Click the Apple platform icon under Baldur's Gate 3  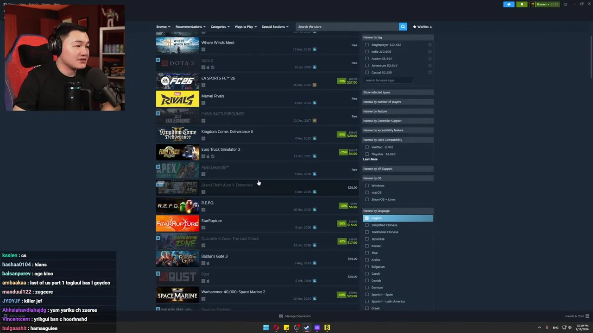point(208,263)
